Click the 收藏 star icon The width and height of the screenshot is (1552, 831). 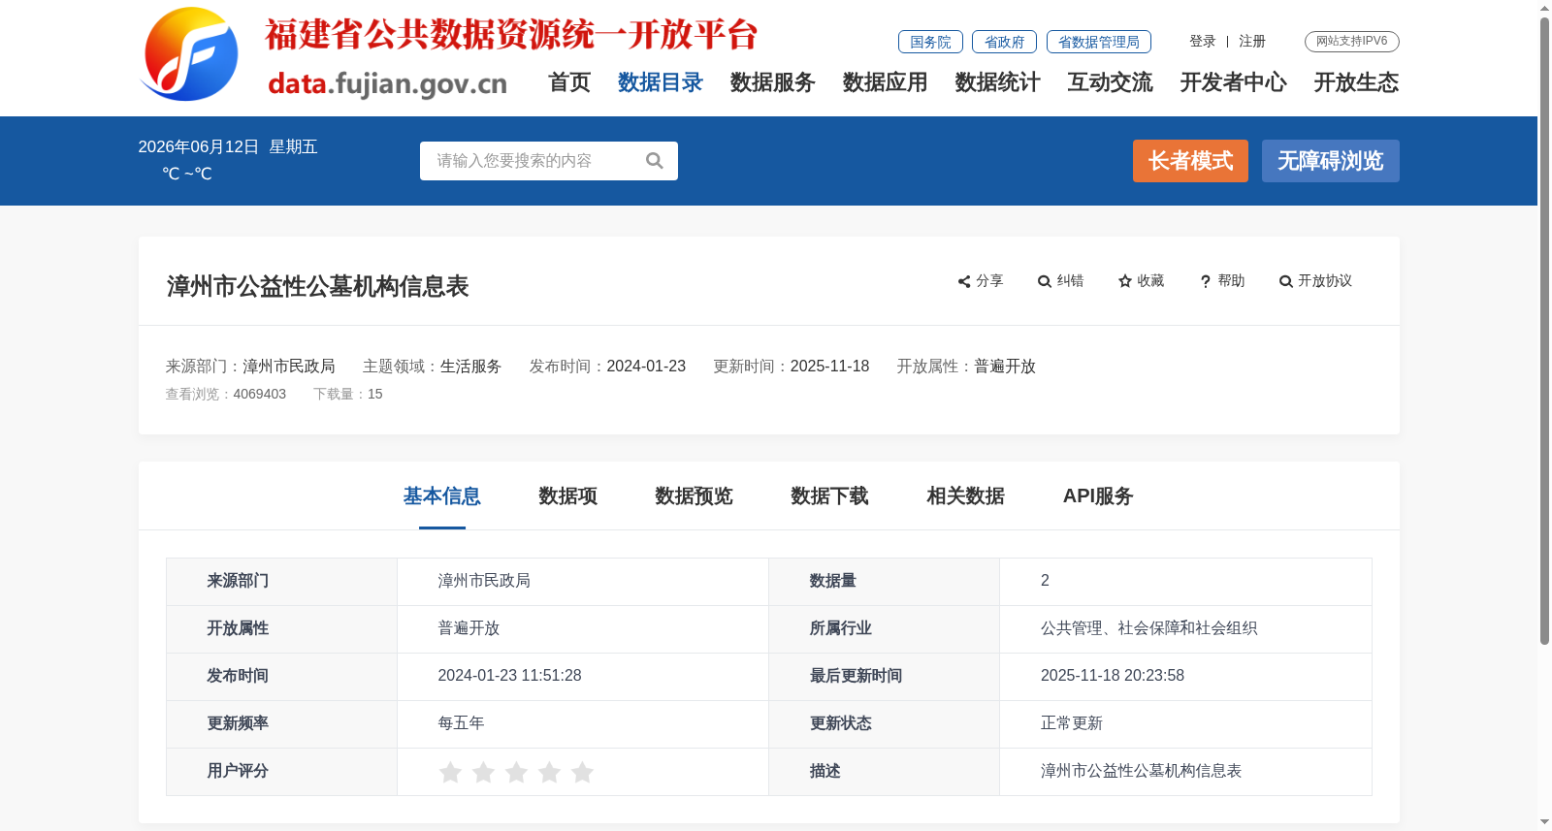1125,281
